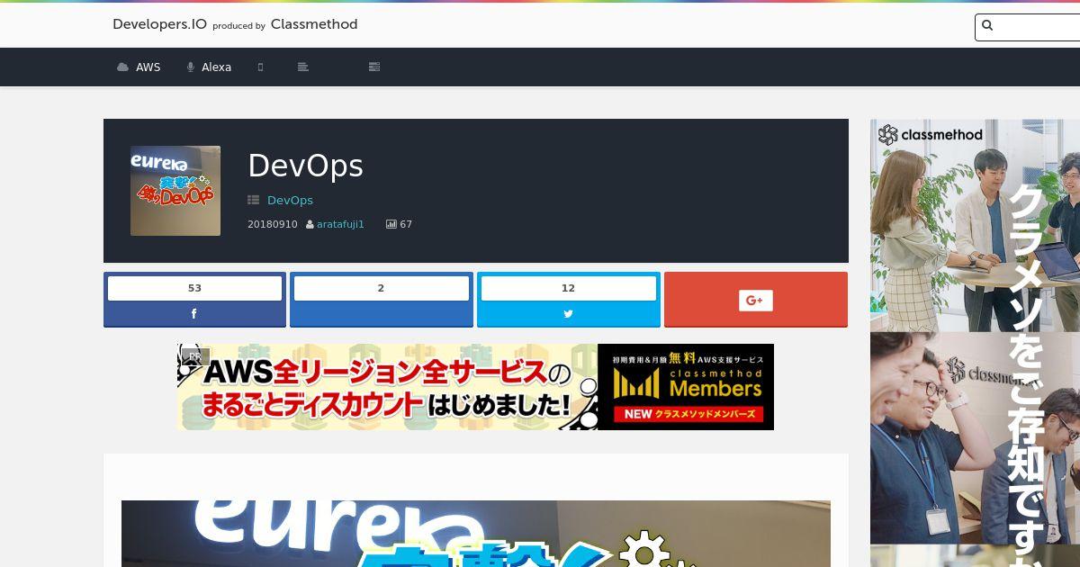Go to Developers.IO home logo
This screenshot has height=567, width=1080.
[159, 24]
